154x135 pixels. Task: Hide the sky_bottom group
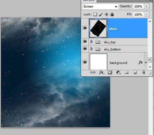pos(85,49)
